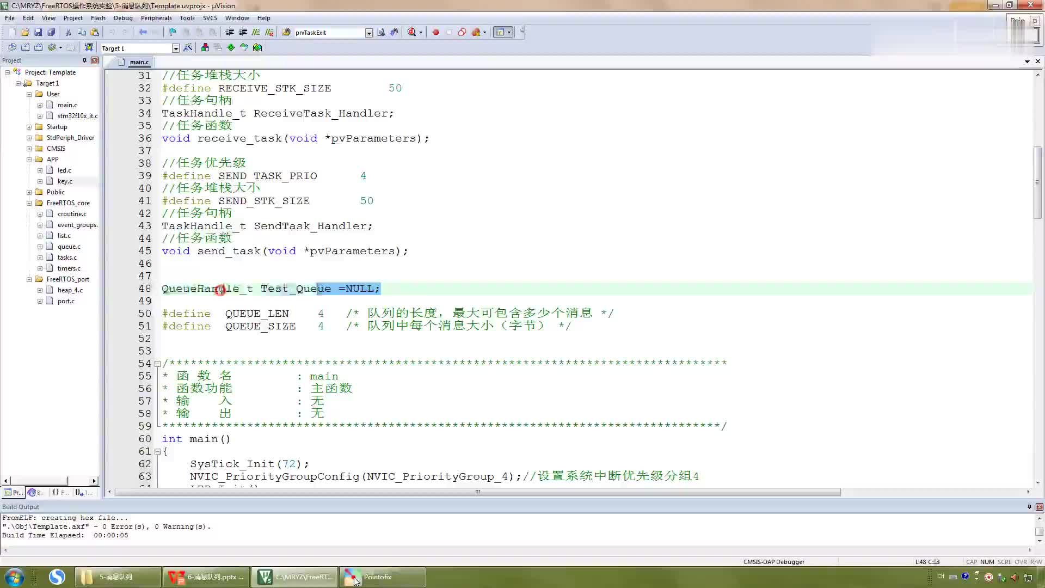Open Options for Target wand icon
Image resolution: width=1045 pixels, height=588 pixels.
point(188,47)
